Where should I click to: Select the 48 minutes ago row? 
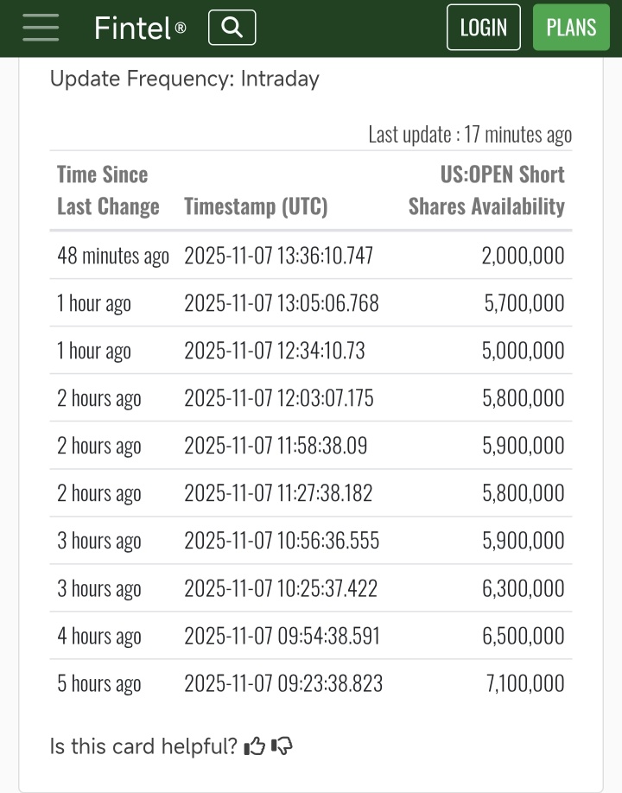[x=113, y=256]
